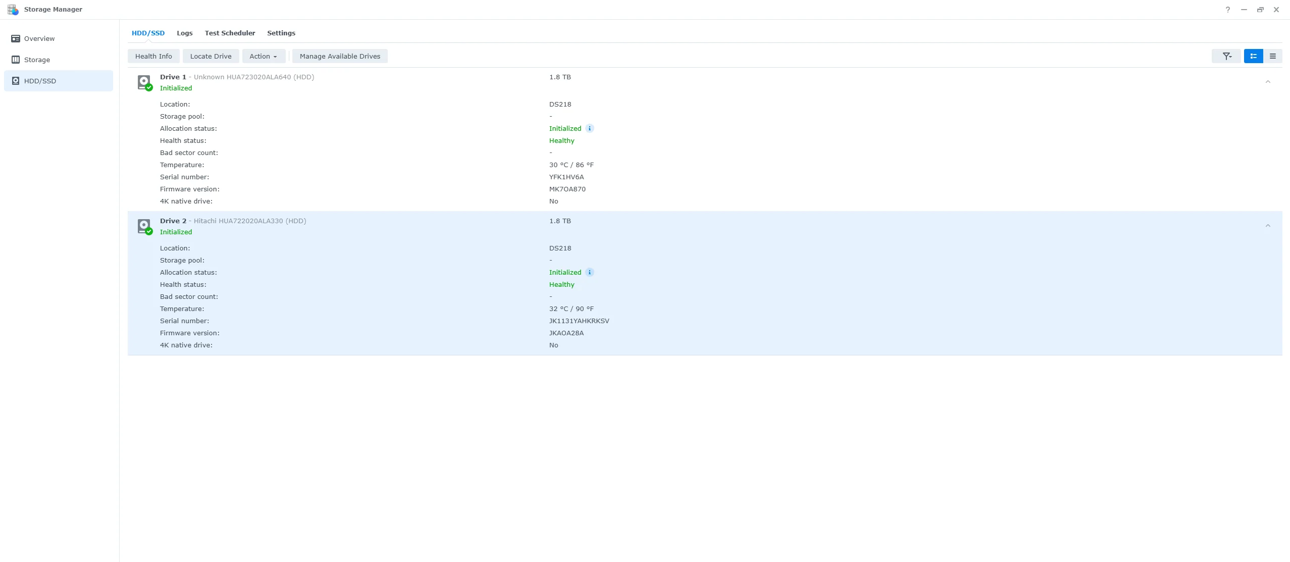Image resolution: width=1290 pixels, height=562 pixels.
Task: Open the Storage section icon
Action: pyautogui.click(x=16, y=60)
